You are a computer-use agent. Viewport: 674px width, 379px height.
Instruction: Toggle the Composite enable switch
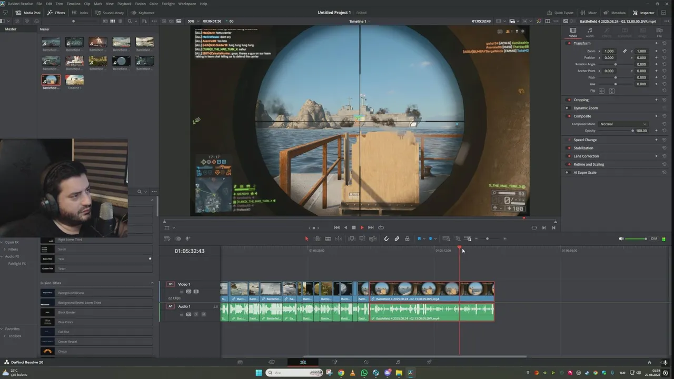click(569, 116)
